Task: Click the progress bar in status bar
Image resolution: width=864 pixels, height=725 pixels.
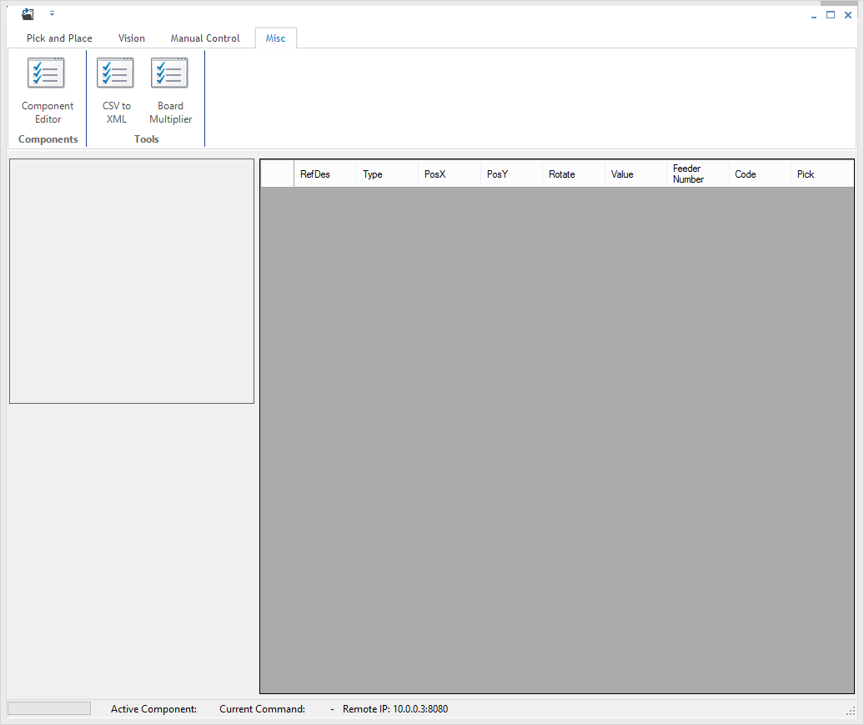Action: click(49, 708)
